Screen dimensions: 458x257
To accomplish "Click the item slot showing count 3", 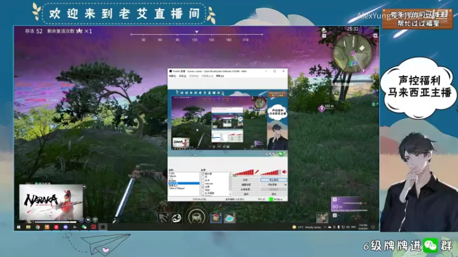I will click(x=322, y=218).
